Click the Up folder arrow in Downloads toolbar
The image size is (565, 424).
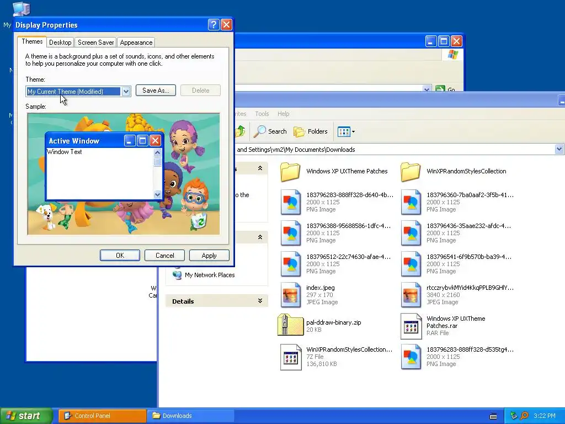click(x=241, y=131)
